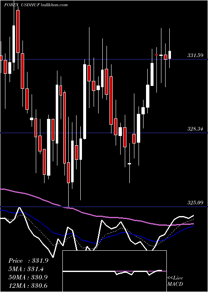208x292 pixels.
Task: Click the tallest red candle near top left
Action: [18, 31]
